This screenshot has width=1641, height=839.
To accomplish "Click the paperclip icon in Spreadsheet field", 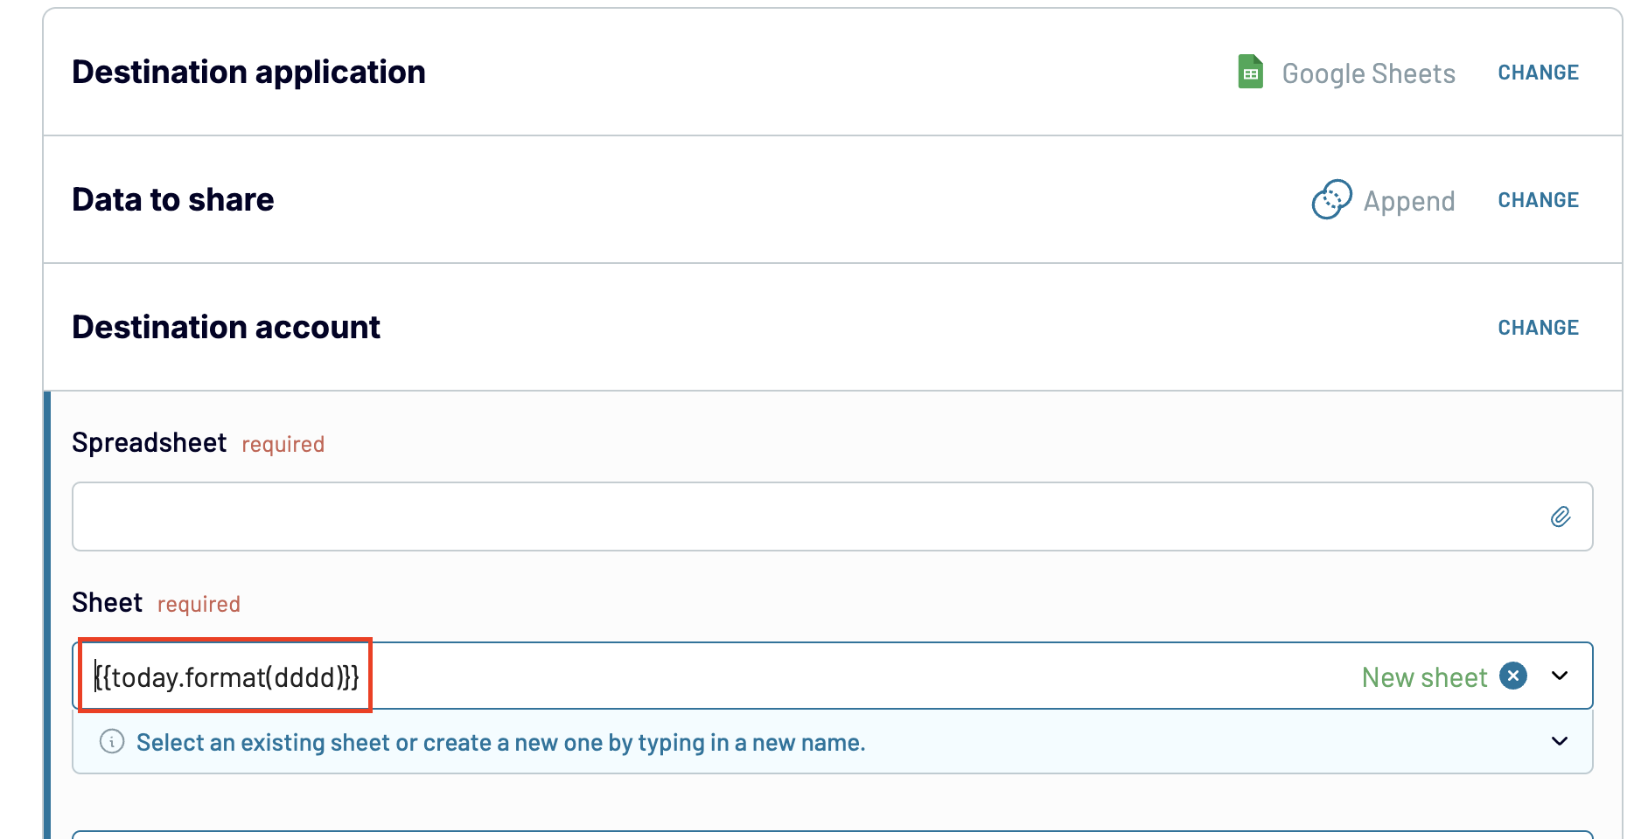I will pyautogui.click(x=1561, y=517).
